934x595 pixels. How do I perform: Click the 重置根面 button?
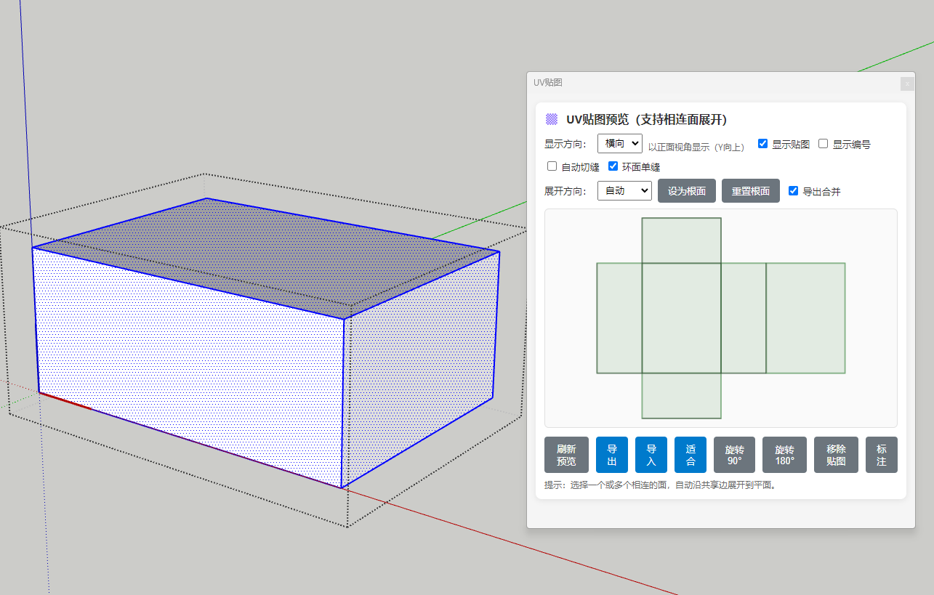(x=750, y=191)
